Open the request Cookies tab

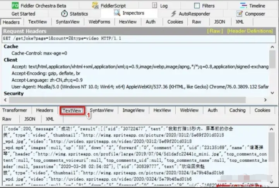175,22
